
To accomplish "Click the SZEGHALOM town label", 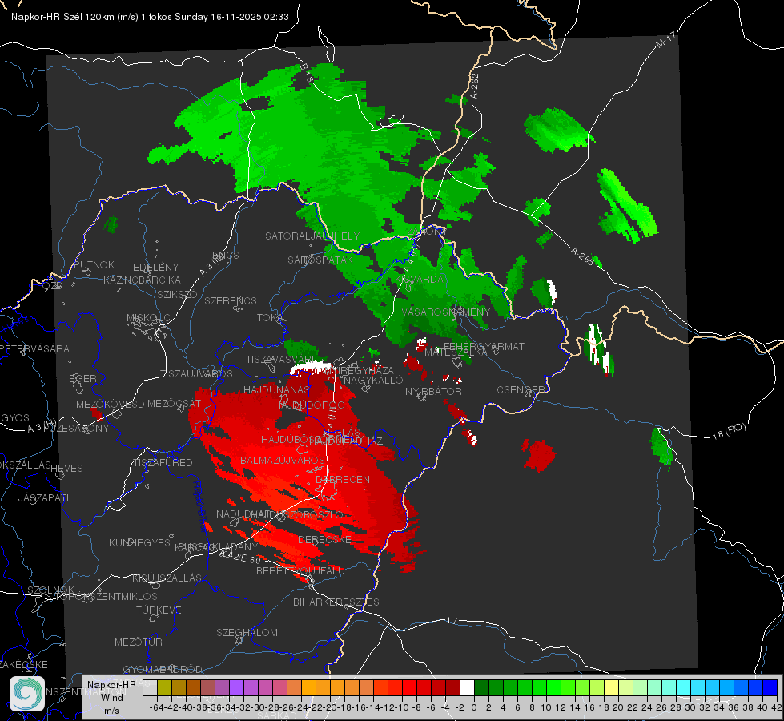I will tap(247, 632).
